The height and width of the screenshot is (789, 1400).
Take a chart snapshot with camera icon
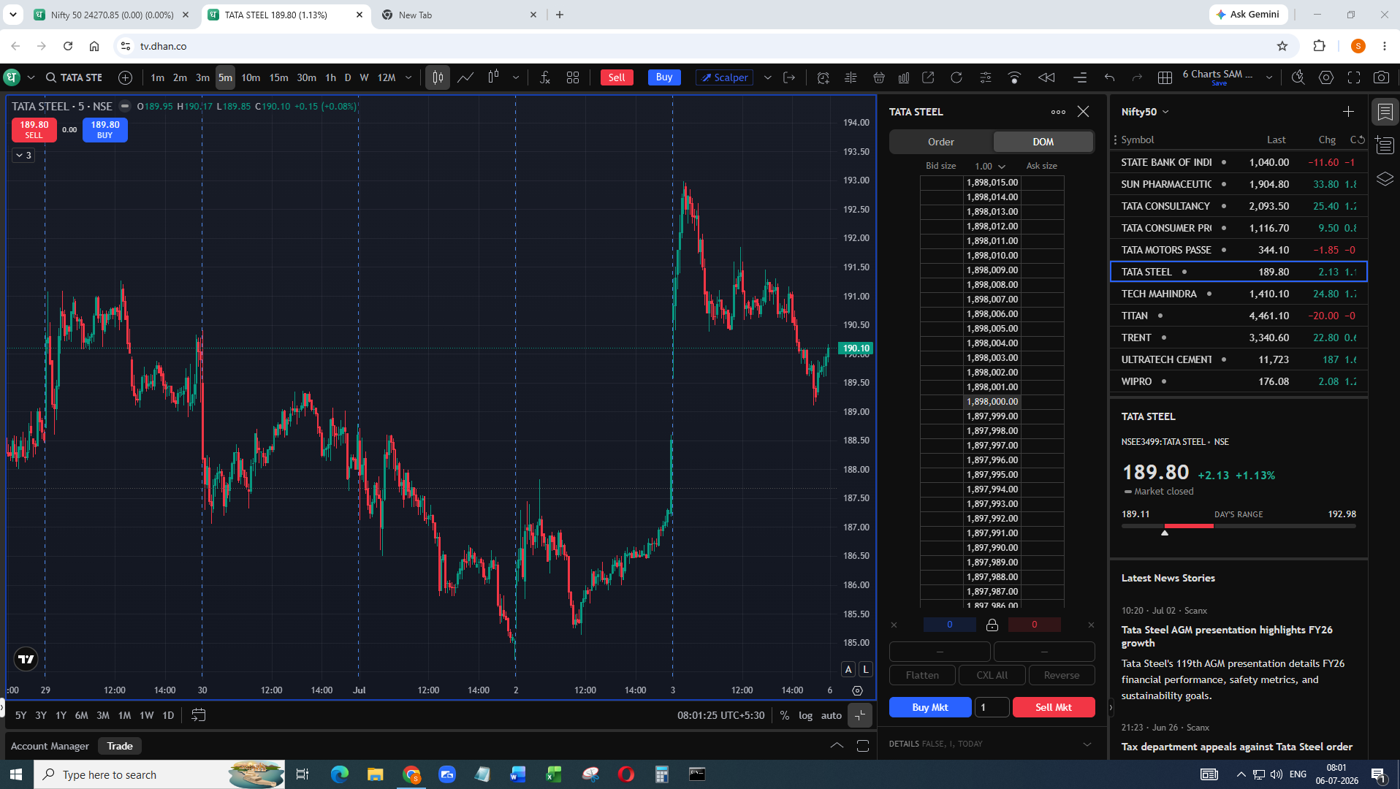click(1381, 77)
